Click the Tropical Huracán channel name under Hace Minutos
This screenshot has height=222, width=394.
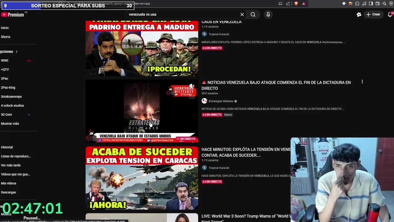219,168
